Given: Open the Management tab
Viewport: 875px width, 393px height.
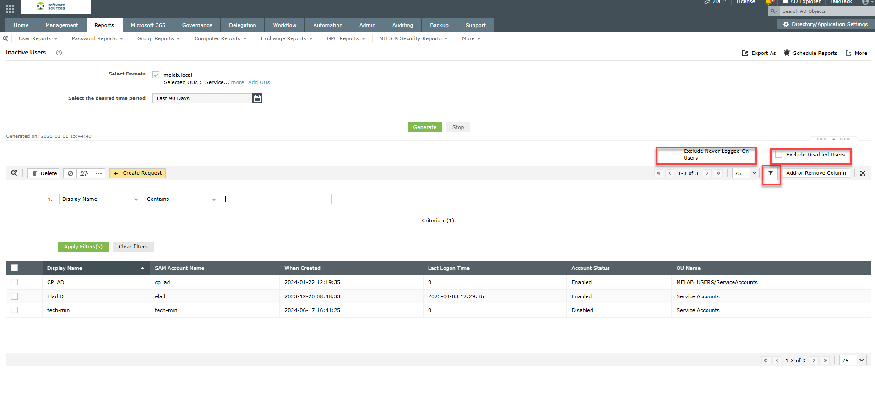Looking at the screenshot, I should click(61, 25).
